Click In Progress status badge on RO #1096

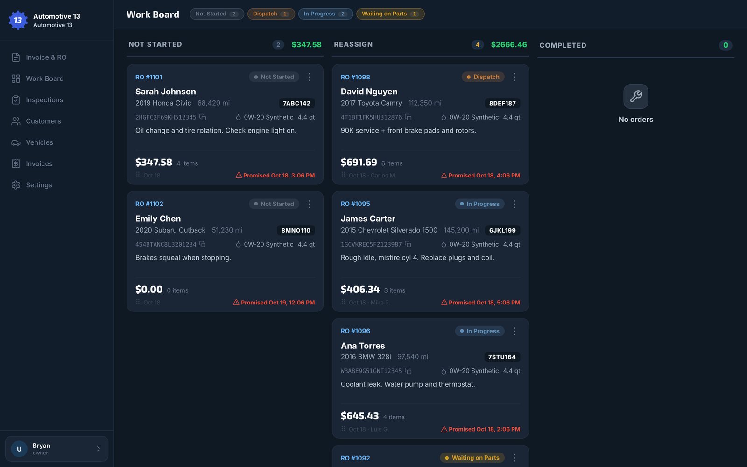coord(479,331)
